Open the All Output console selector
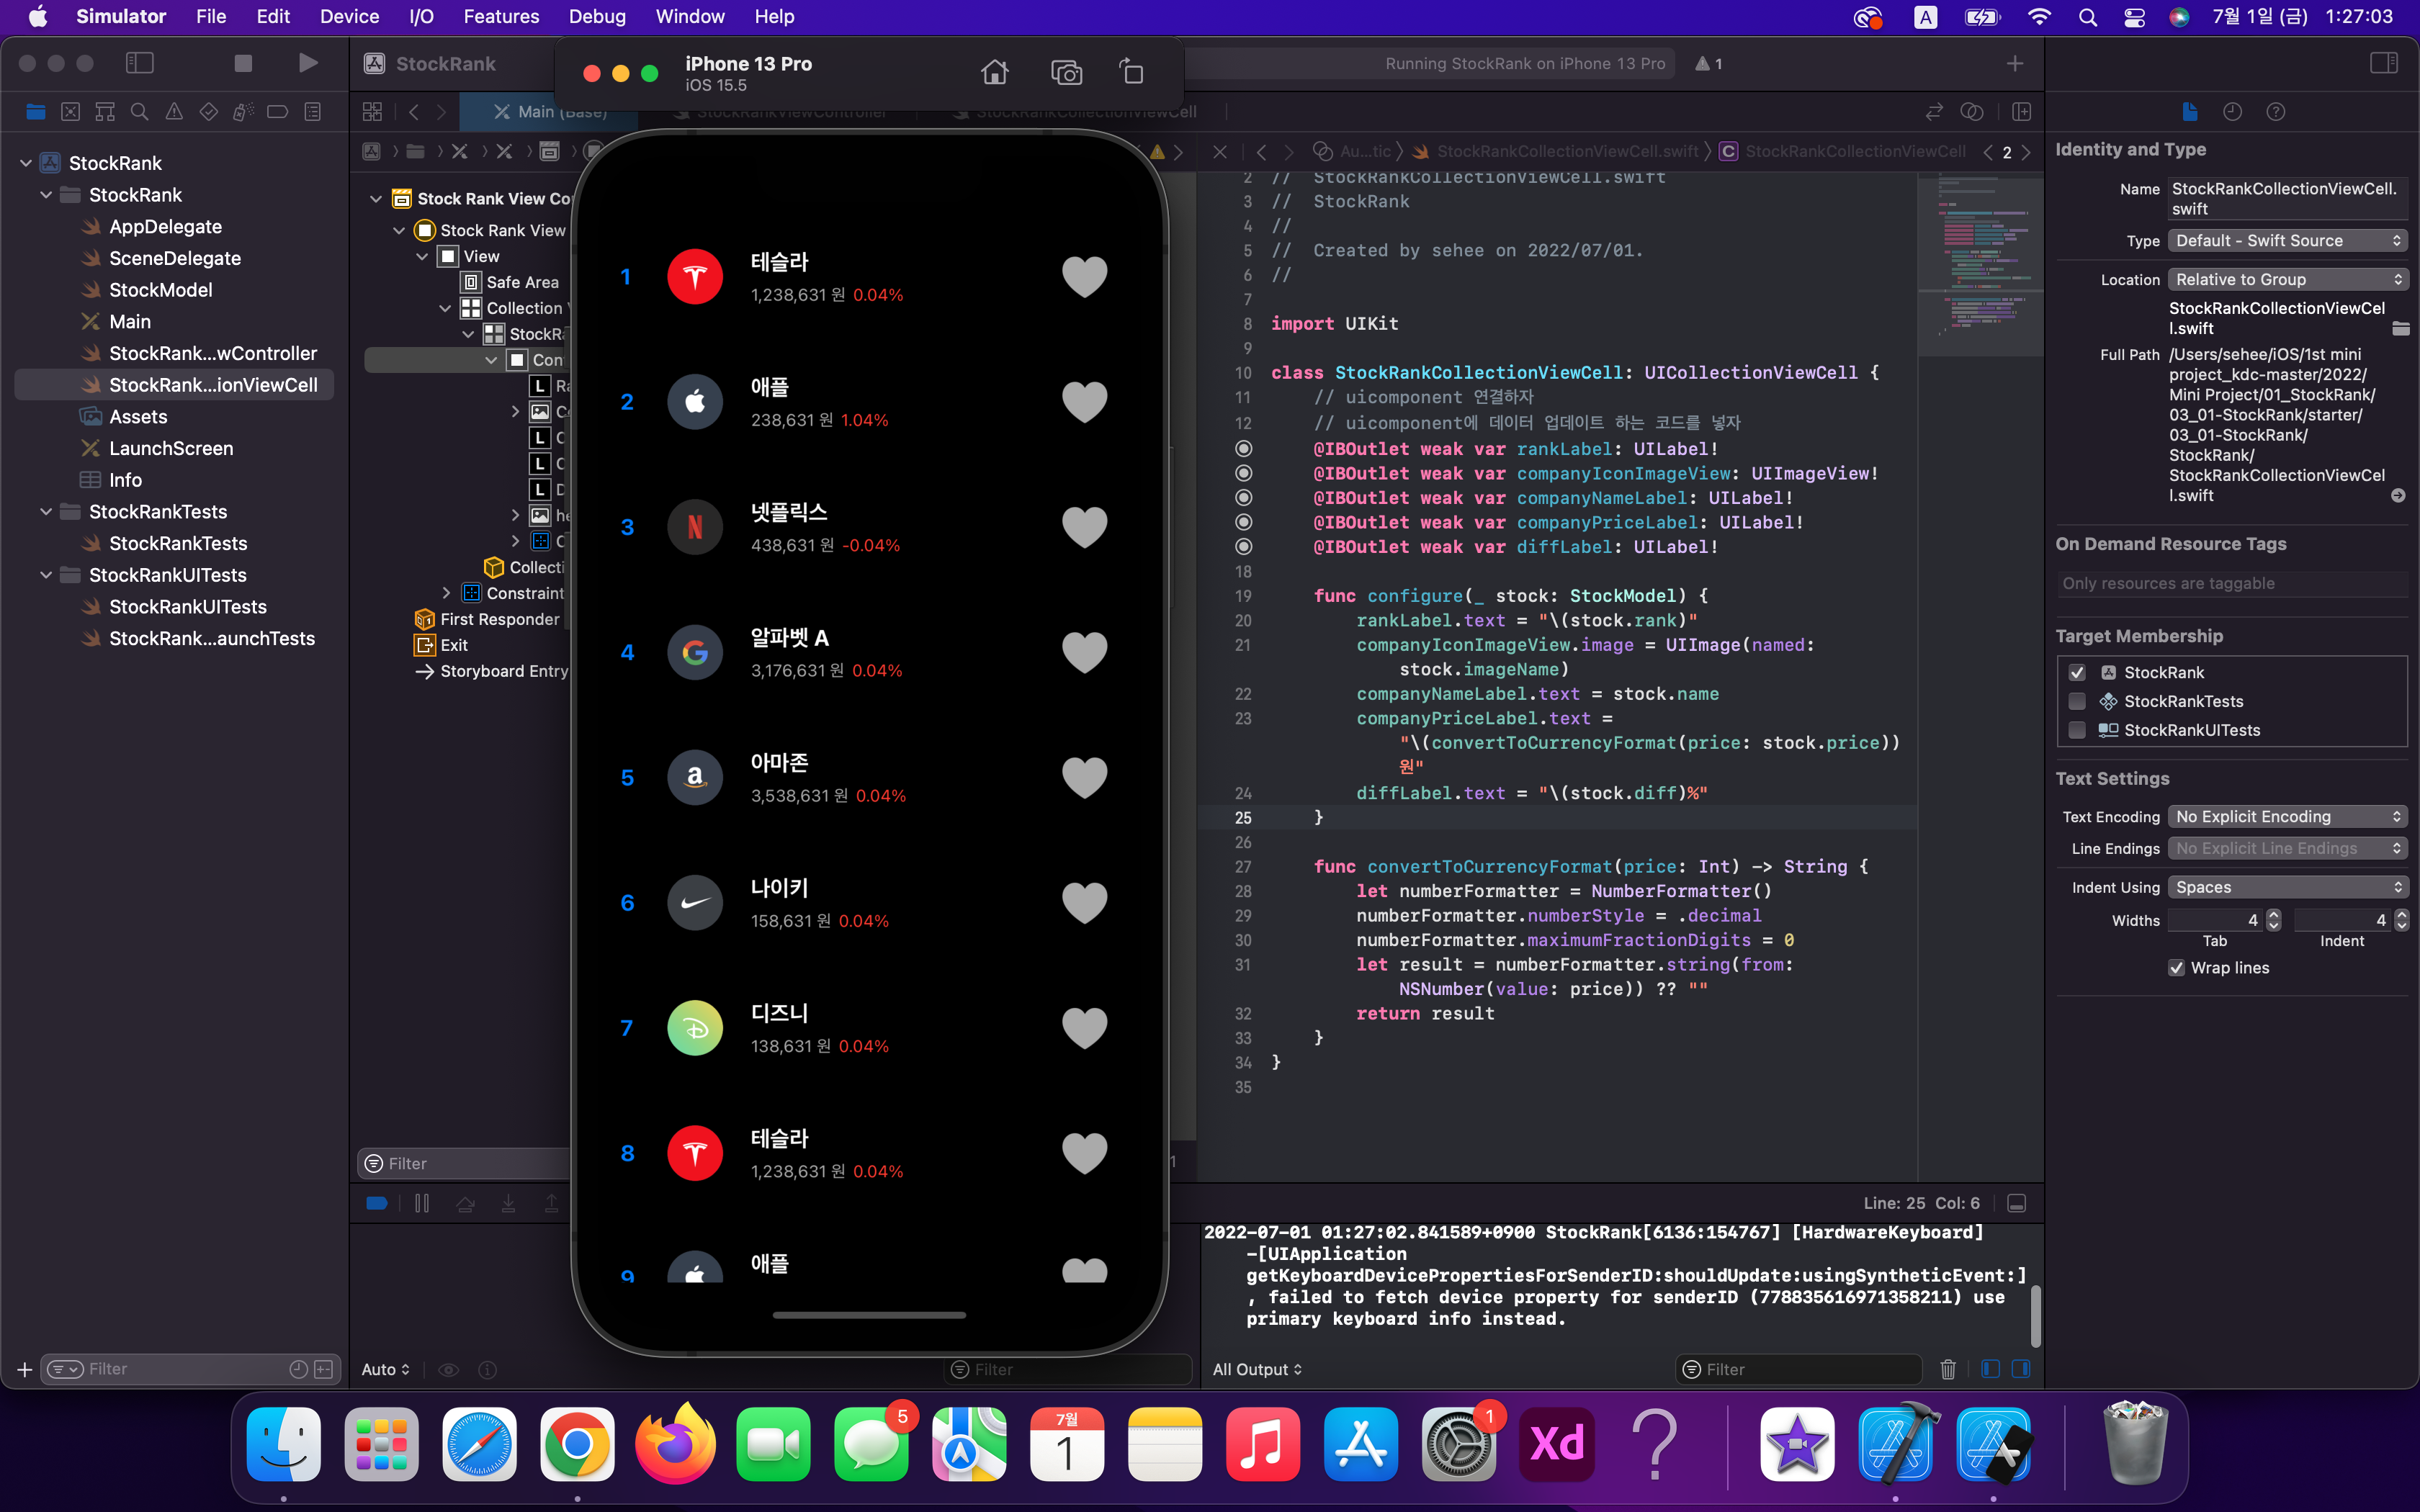Screen dimensions: 2420x1512 pyautogui.click(x=1257, y=1369)
